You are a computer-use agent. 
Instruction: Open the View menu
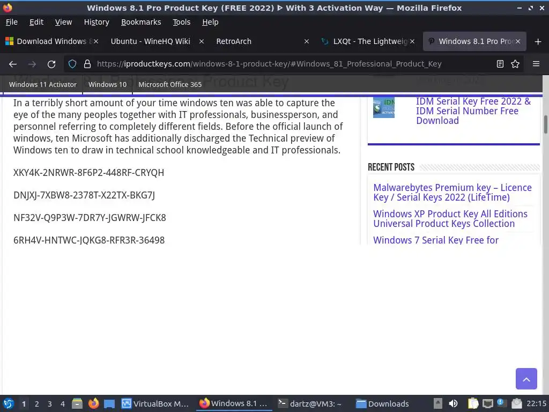coord(63,22)
